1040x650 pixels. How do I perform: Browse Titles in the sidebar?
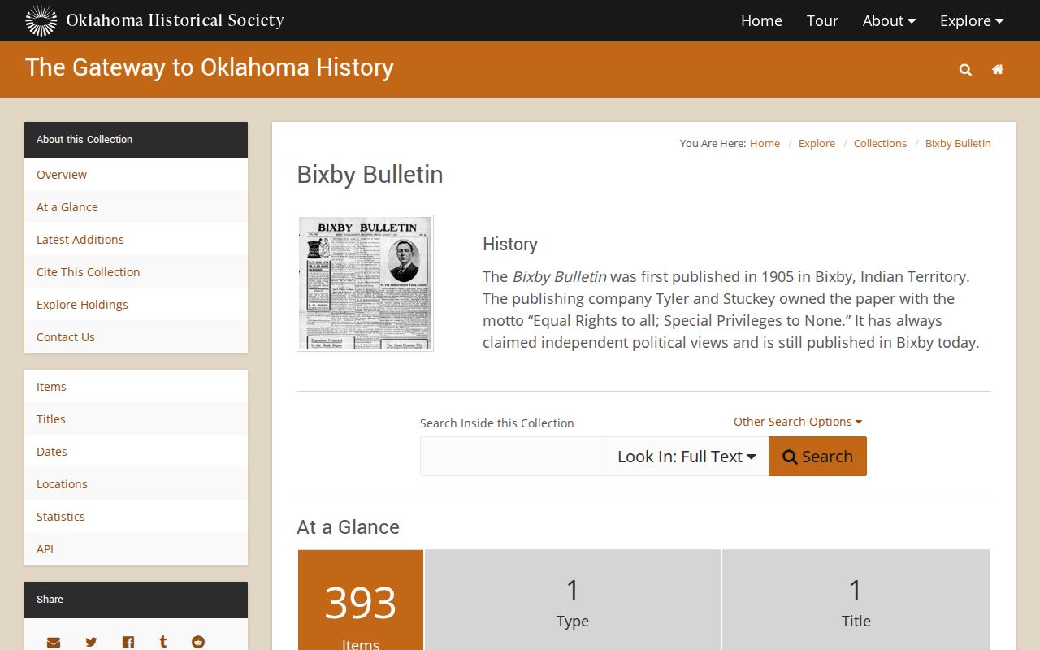click(136, 419)
